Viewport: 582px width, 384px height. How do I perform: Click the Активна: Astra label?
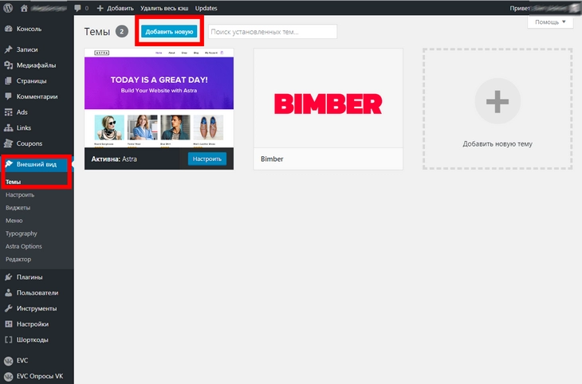[x=114, y=159]
